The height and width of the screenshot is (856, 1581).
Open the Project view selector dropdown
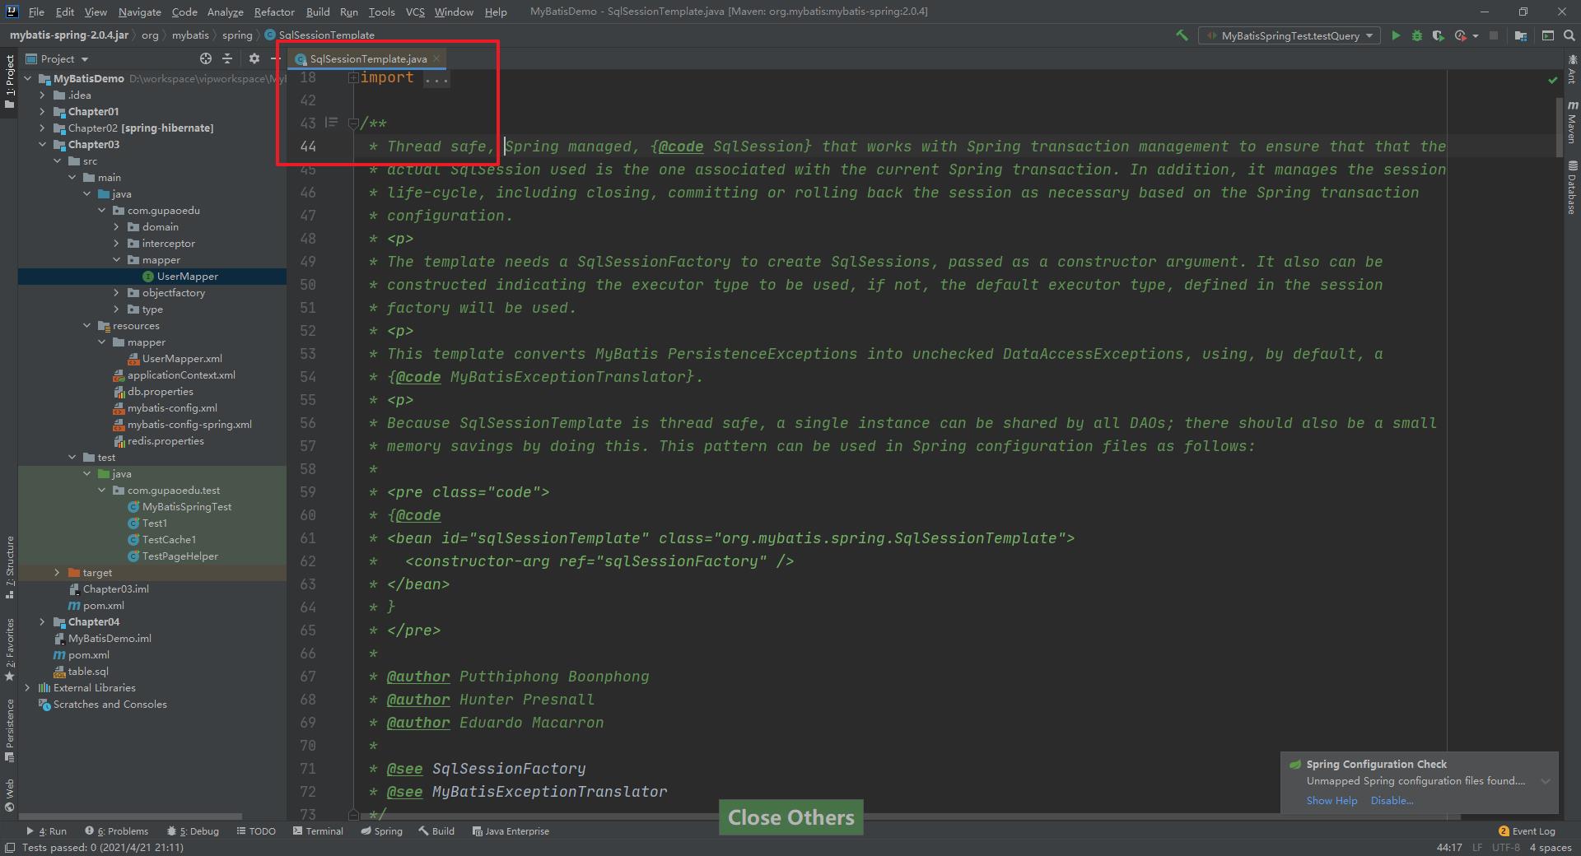click(57, 58)
